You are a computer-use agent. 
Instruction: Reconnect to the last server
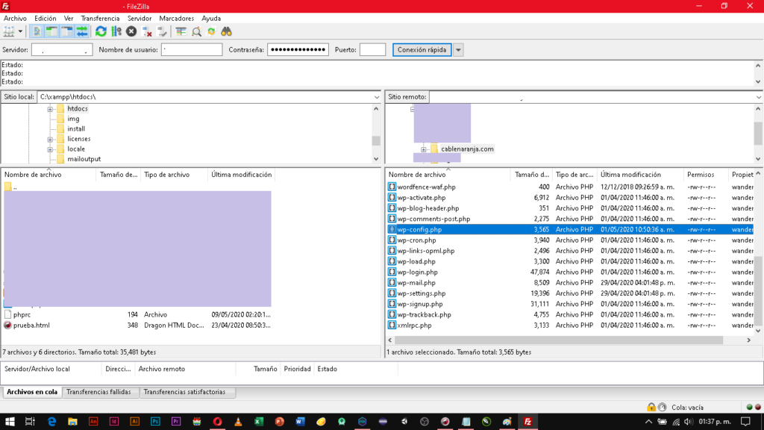pyautogui.click(x=162, y=31)
